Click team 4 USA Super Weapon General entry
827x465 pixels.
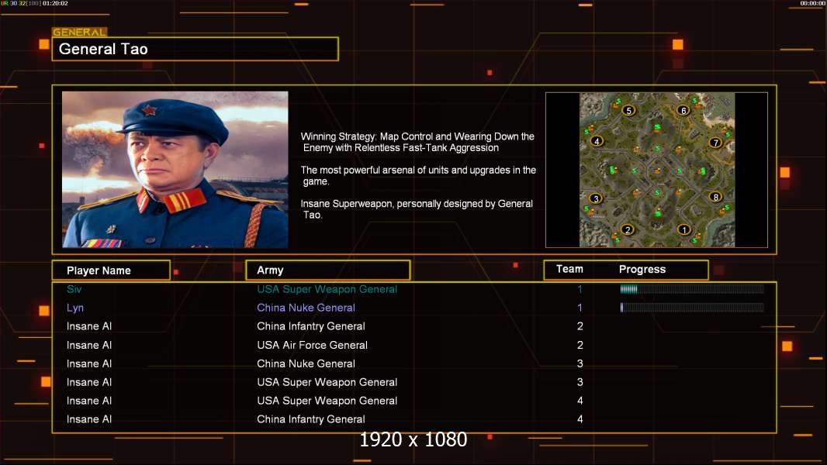pos(327,401)
